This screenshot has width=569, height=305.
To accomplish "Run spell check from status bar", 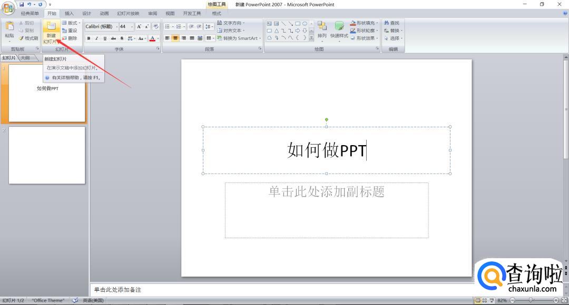I will [x=75, y=300].
